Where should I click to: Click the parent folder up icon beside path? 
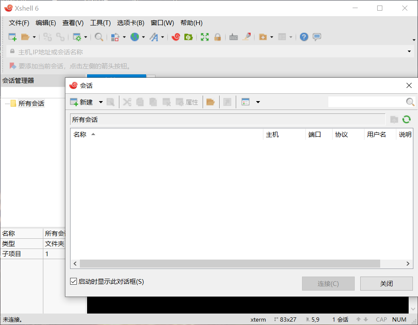pyautogui.click(x=394, y=119)
